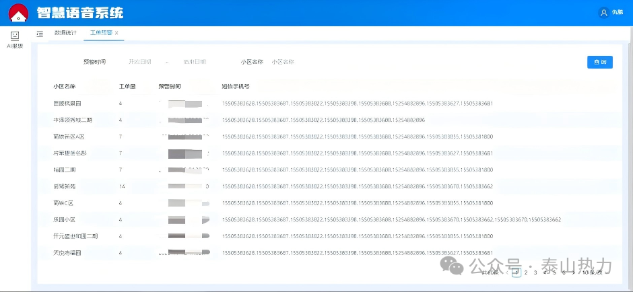Switch to the 数据统计 tab
The height and width of the screenshot is (292, 633).
tap(65, 33)
